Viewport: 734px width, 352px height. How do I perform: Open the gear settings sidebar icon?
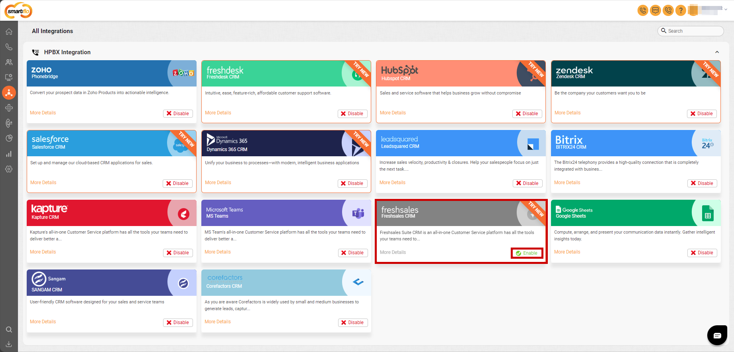9,169
